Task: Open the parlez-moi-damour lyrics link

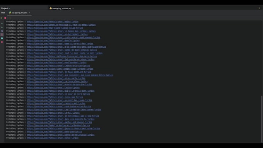Action: [60, 122]
